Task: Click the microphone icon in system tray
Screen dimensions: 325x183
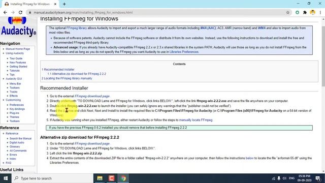Action: pyautogui.click(x=279, y=178)
